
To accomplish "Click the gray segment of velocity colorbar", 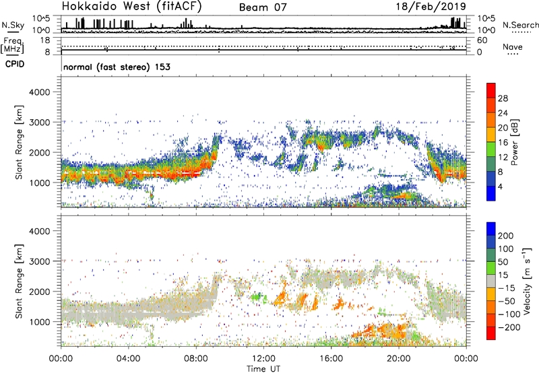I will tap(491, 281).
